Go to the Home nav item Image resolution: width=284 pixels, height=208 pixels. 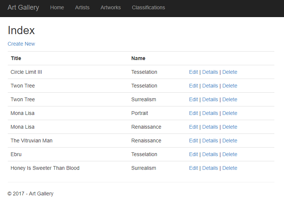57,7
